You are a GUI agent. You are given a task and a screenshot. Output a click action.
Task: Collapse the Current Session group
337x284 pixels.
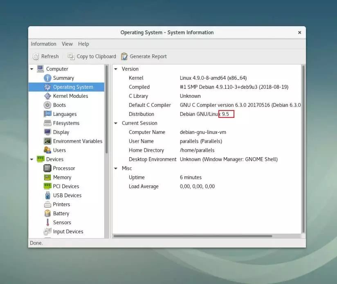116,123
